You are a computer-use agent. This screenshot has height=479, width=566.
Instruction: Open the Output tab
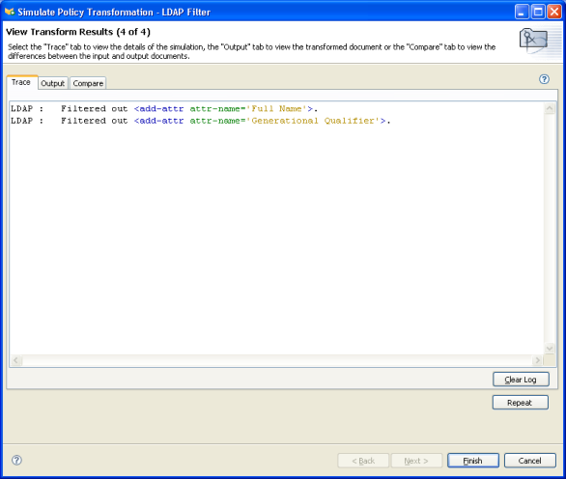tap(53, 83)
